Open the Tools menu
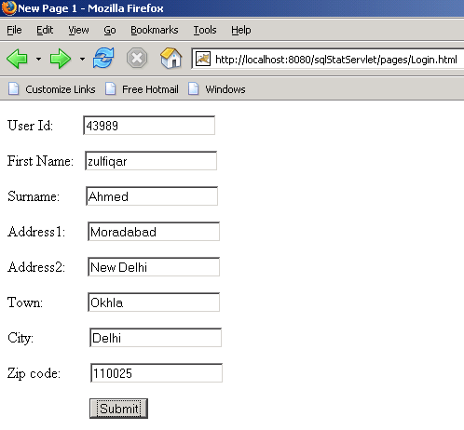The height and width of the screenshot is (430, 464). point(205,30)
